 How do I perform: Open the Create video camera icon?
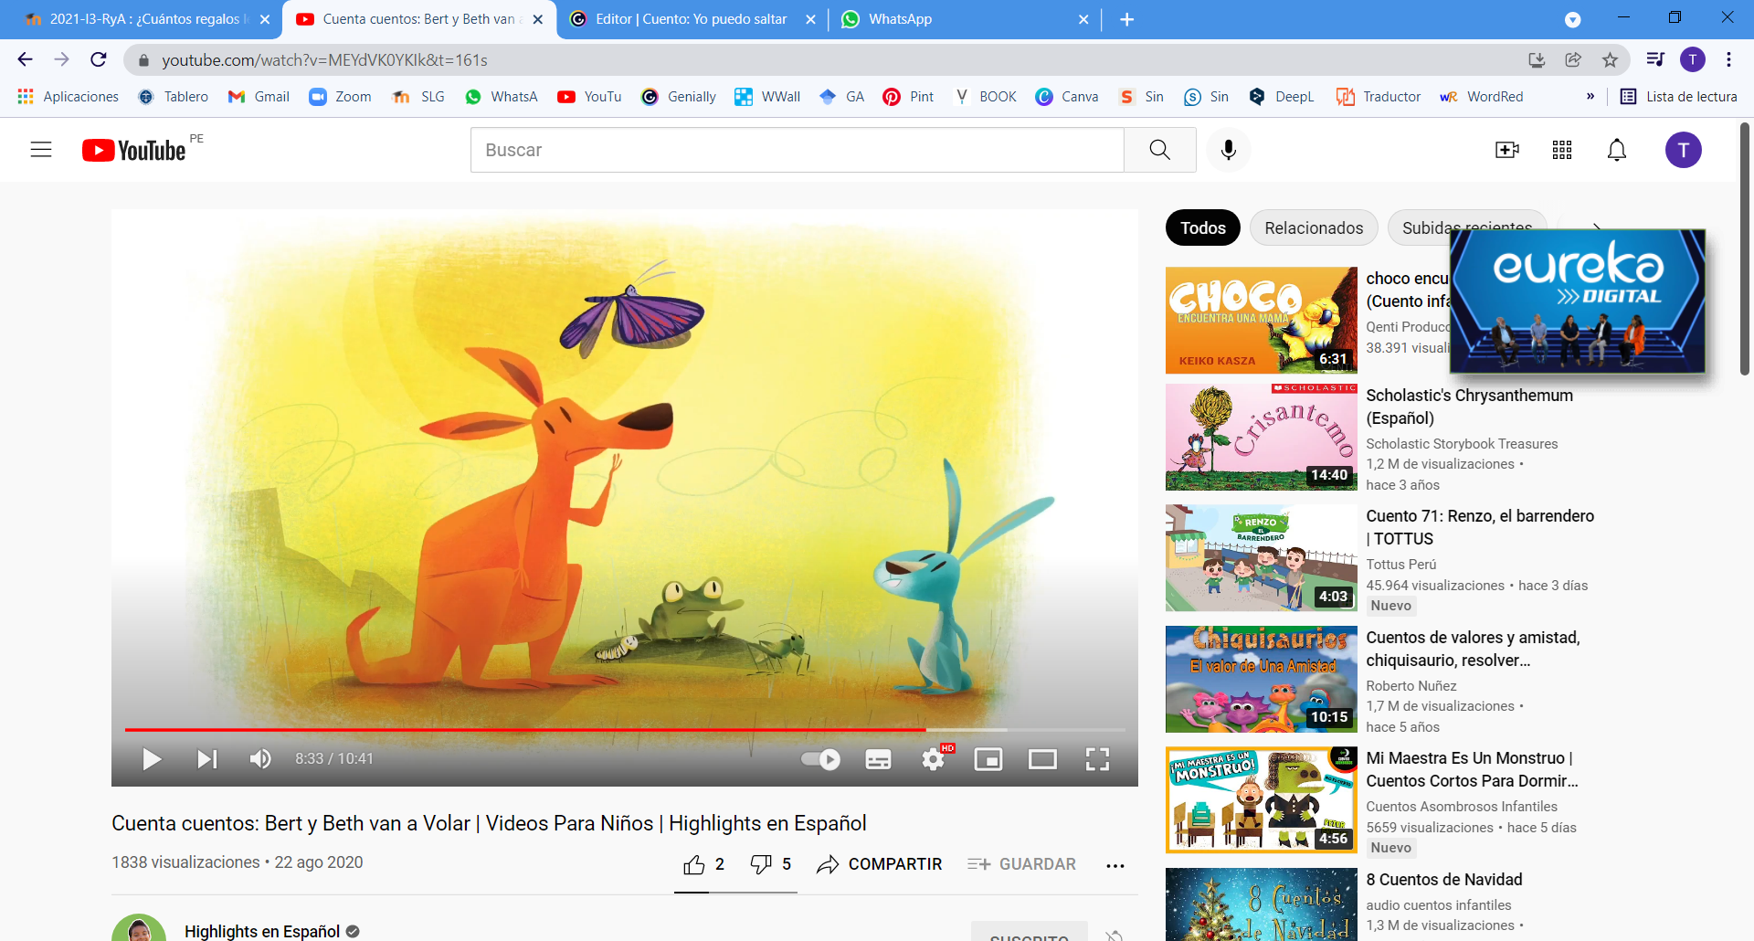(x=1506, y=150)
